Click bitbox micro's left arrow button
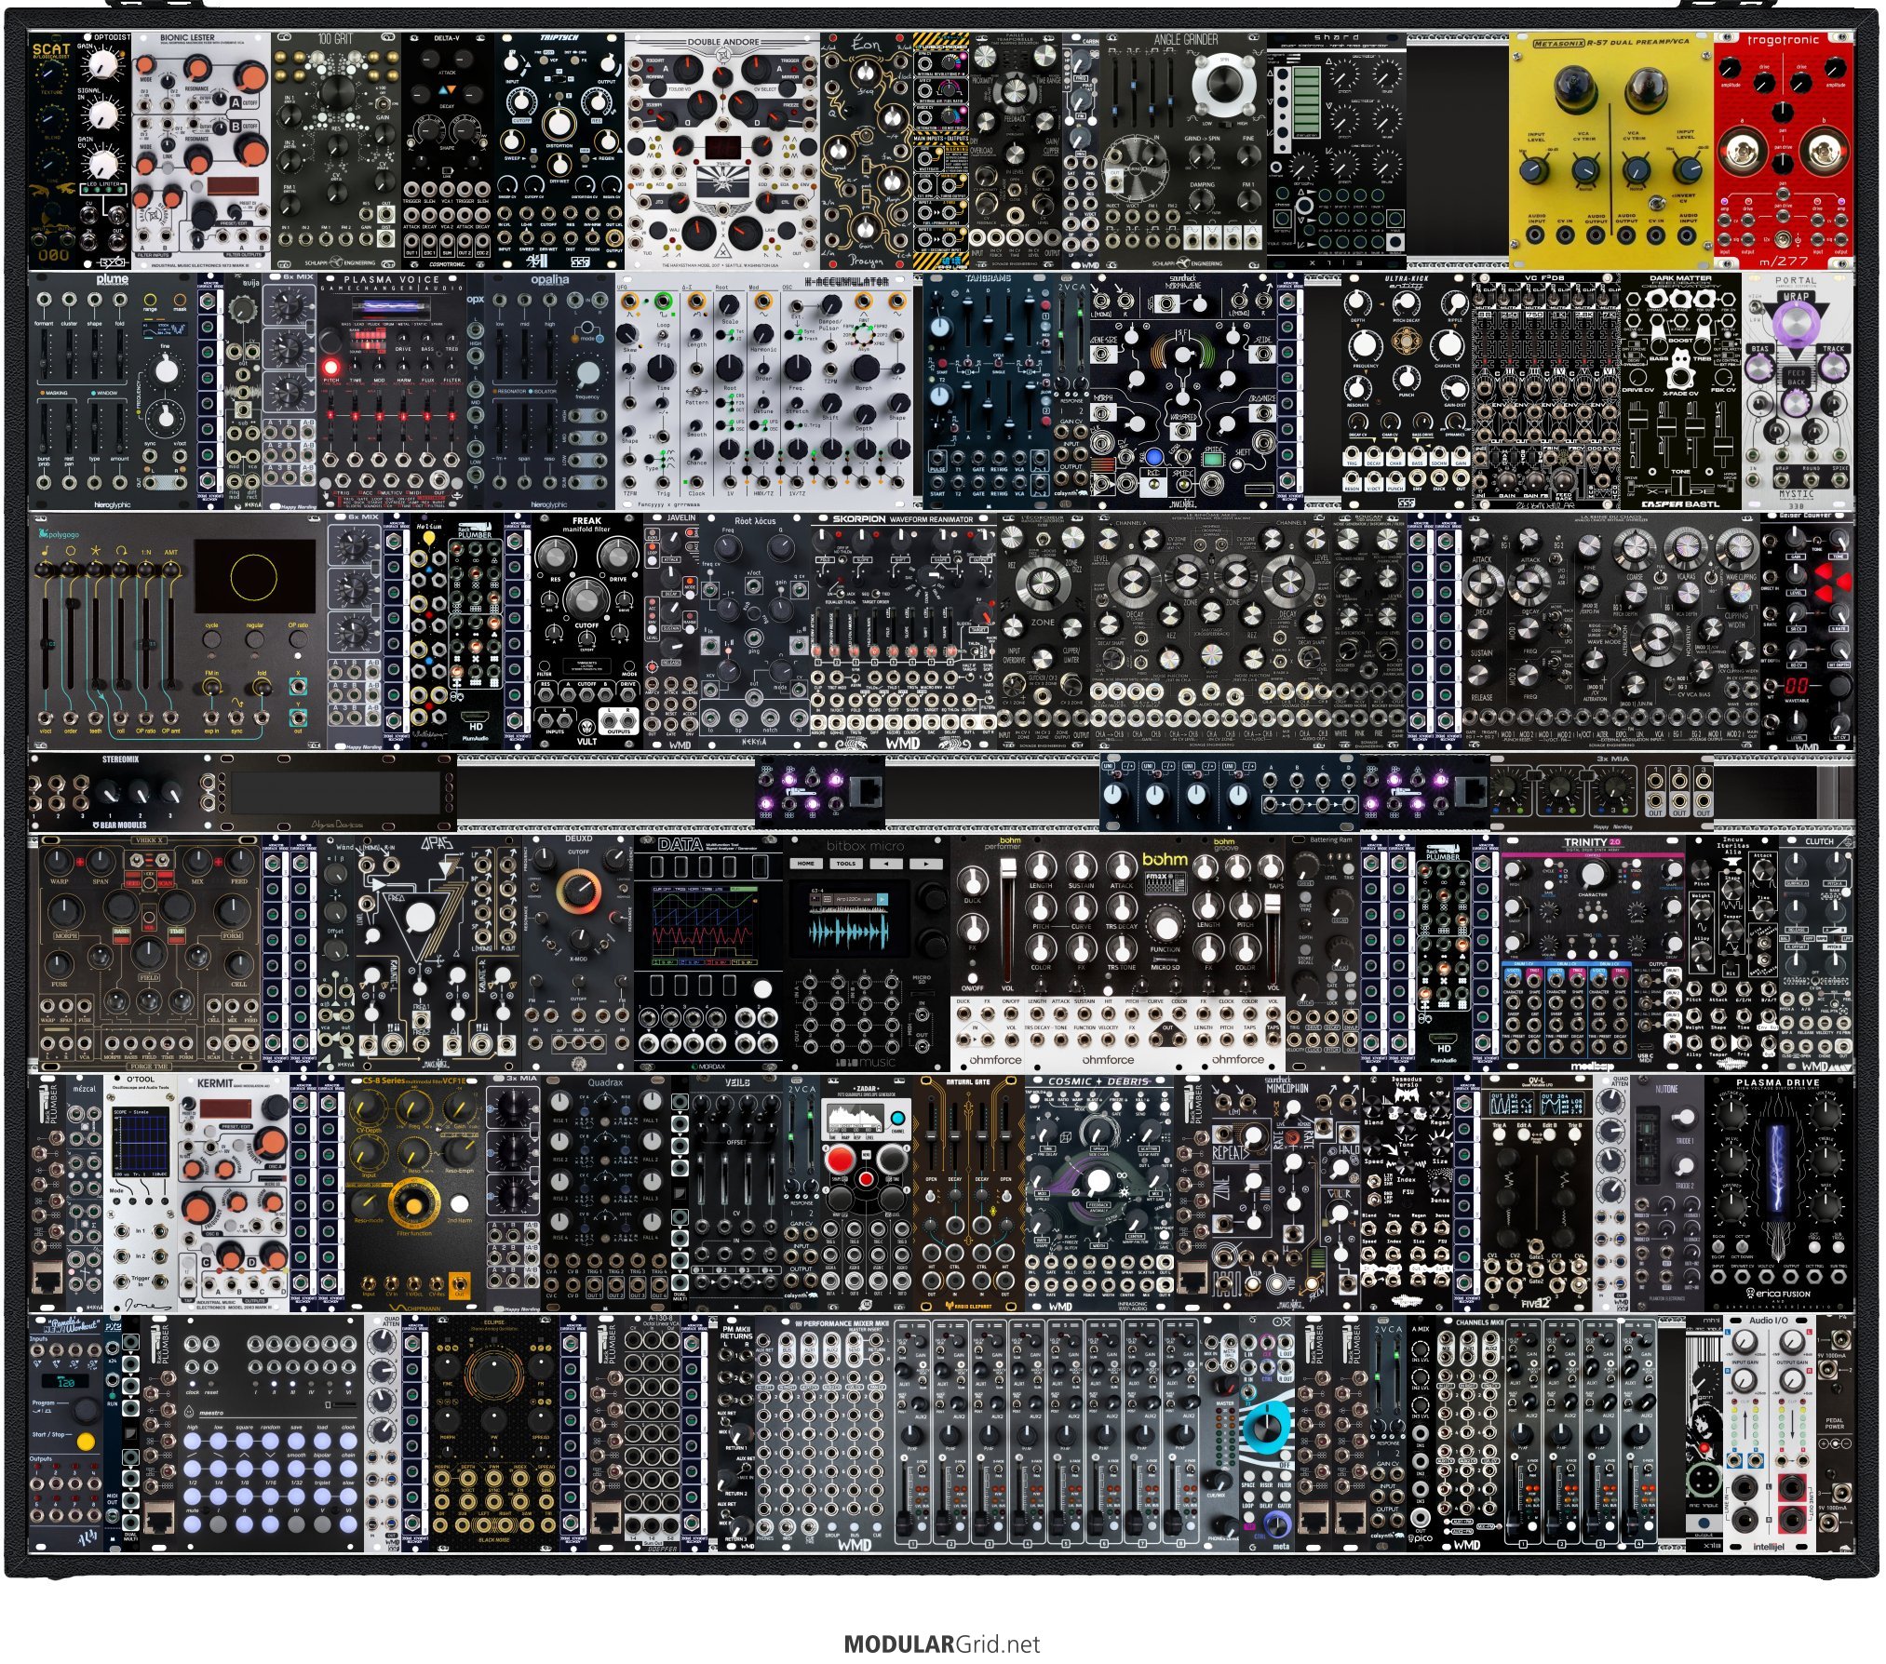This screenshot has width=1886, height=1664. tap(886, 863)
